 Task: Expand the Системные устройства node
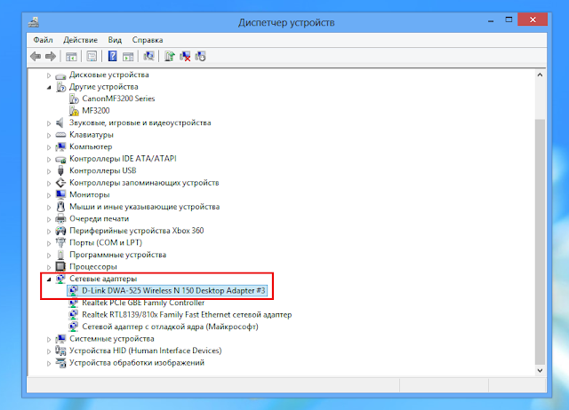pyautogui.click(x=49, y=339)
